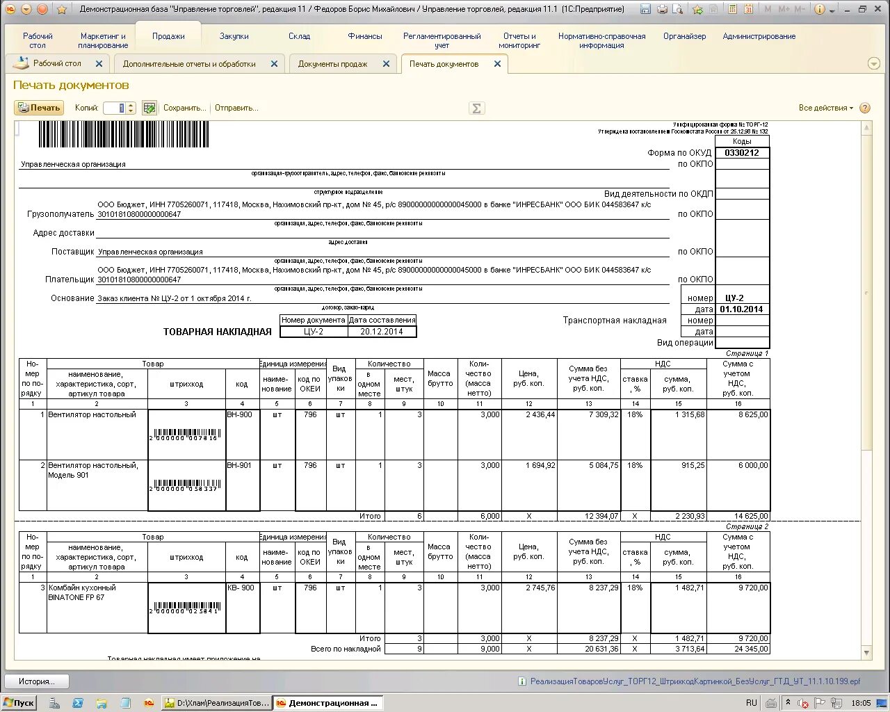890x712 pixels.
Task: Open the Органайзер section
Action: [x=684, y=36]
